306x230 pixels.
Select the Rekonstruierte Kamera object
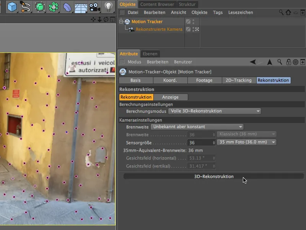[x=159, y=30]
